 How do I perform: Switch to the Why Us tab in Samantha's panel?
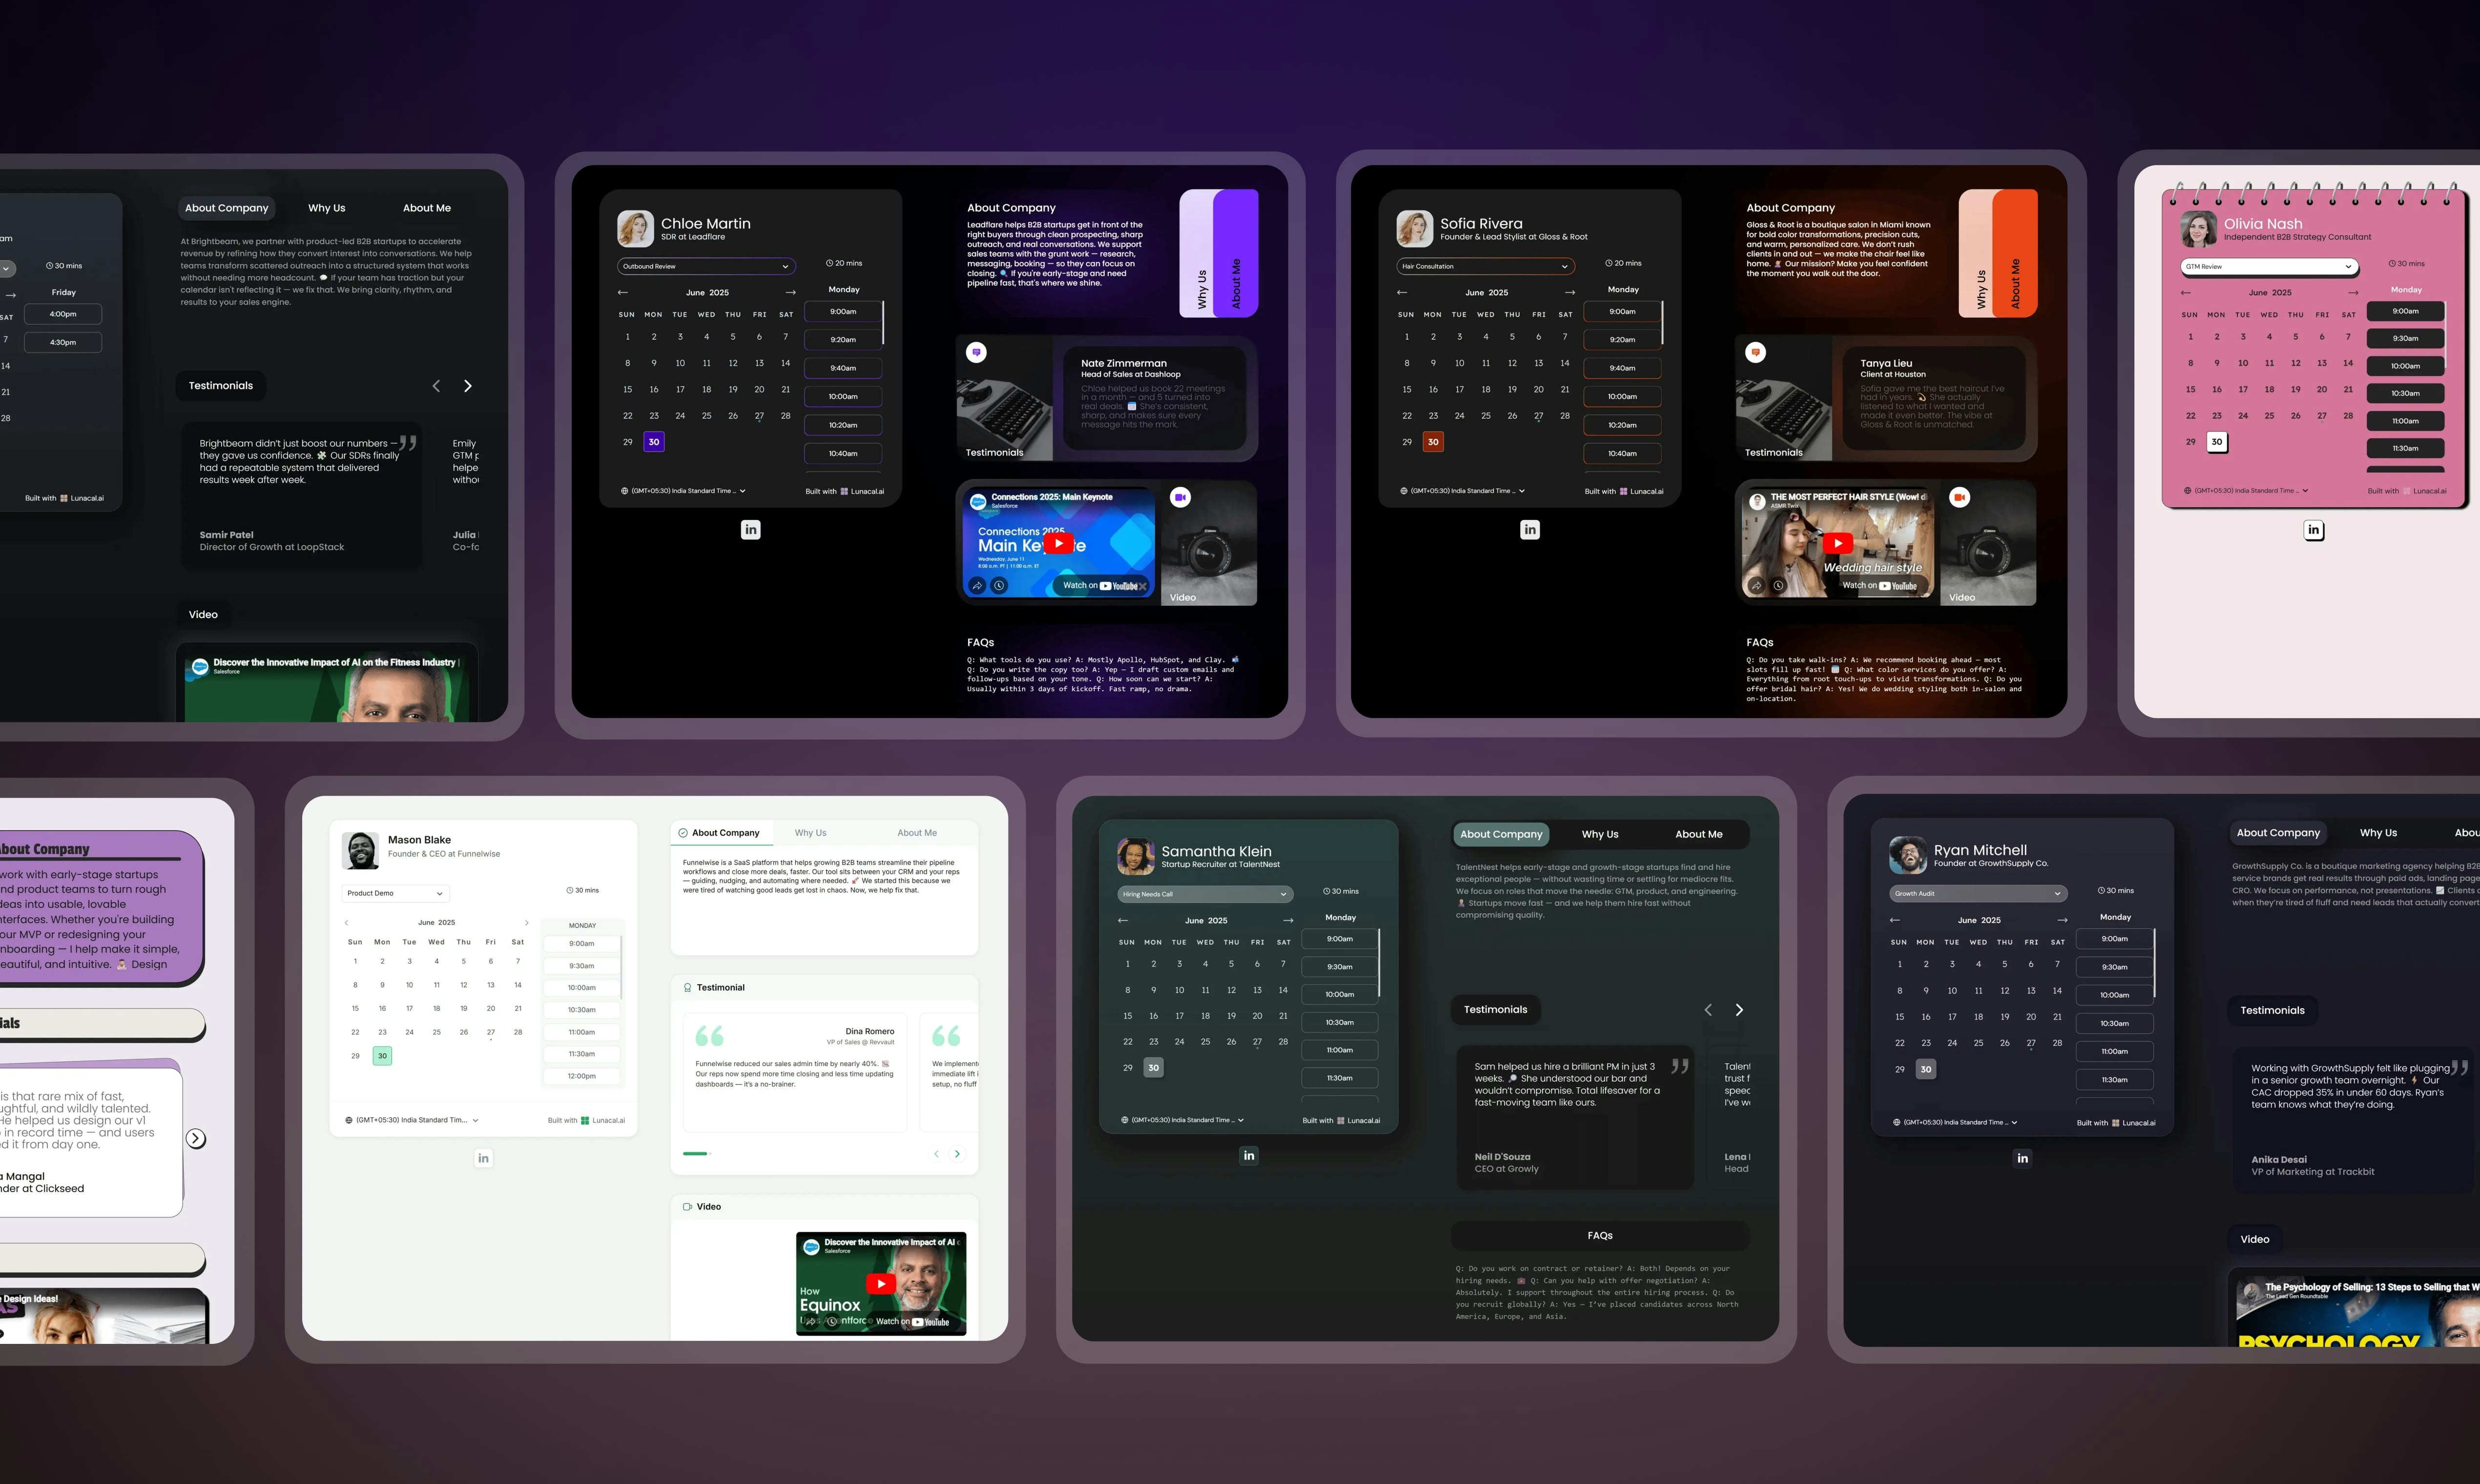(1599, 834)
